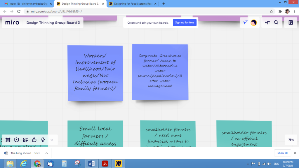Close the Designing for Food Systems tab
This screenshot has height=168, width=299.
click(155, 4)
